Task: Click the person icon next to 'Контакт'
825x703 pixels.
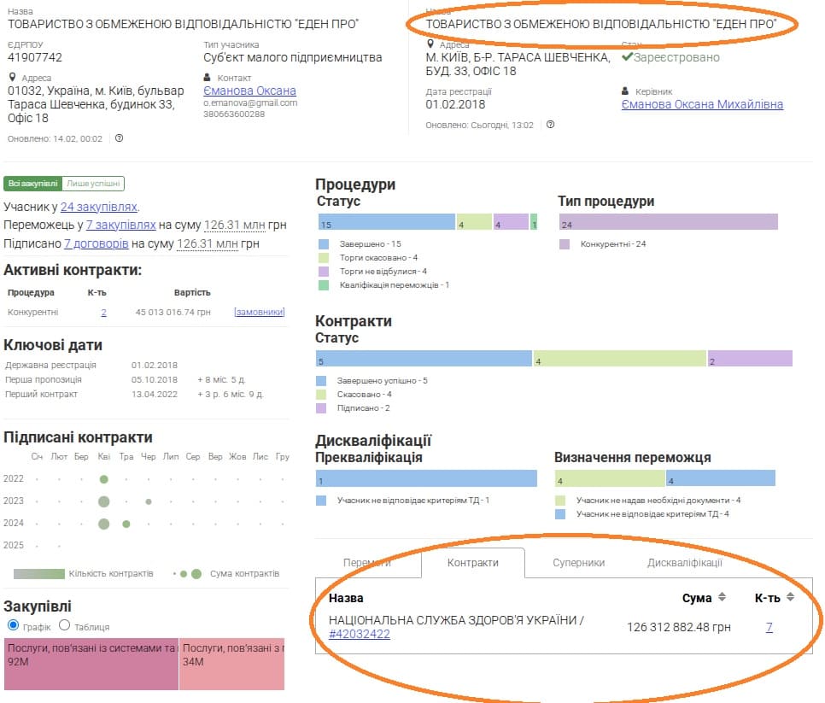Action: point(208,77)
